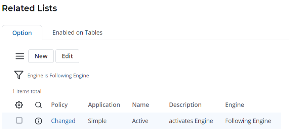Click the Engine is Following Engine breadcrumb
This screenshot has width=289, height=132.
58,76
